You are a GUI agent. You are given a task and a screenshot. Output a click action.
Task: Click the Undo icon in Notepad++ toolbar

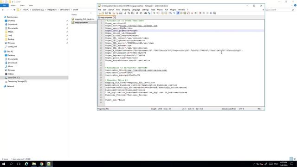point(137,13)
